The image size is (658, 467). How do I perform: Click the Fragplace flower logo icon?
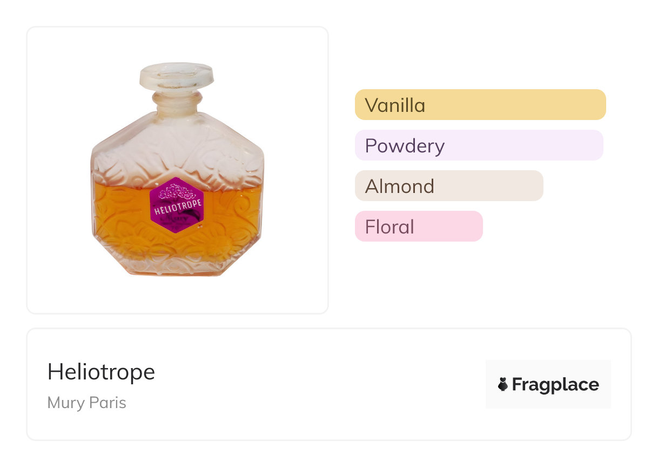click(x=503, y=384)
